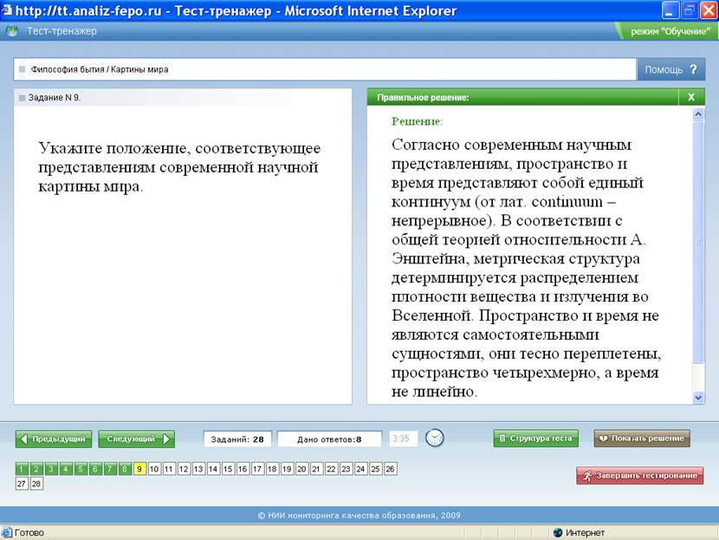Select current question number 9
The height and width of the screenshot is (540, 719).
[x=139, y=469]
